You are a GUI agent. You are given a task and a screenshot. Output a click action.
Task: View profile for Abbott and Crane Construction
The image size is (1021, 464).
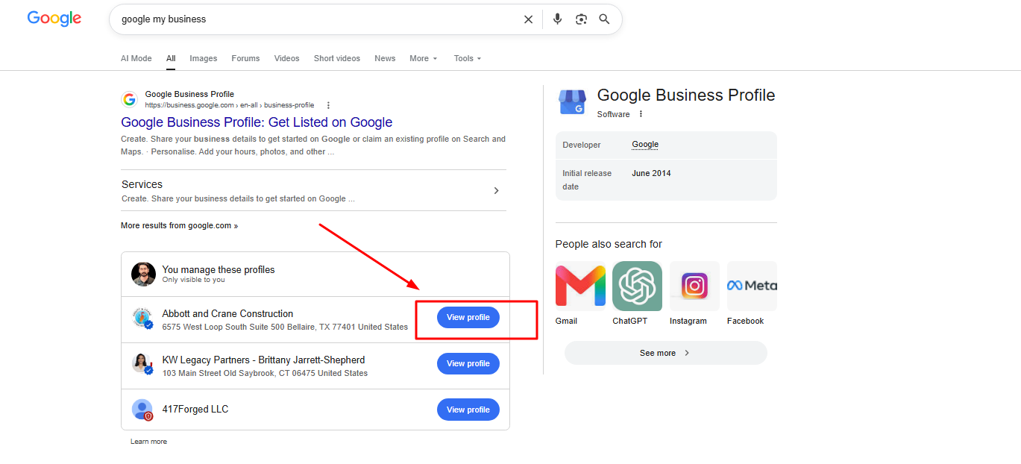[468, 318]
